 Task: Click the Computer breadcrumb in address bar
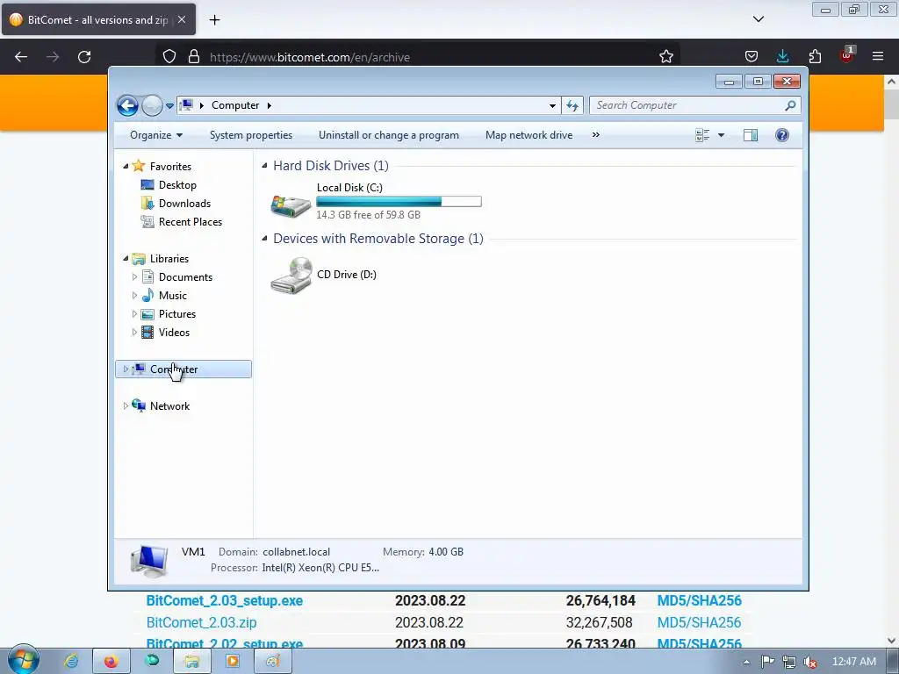[235, 105]
